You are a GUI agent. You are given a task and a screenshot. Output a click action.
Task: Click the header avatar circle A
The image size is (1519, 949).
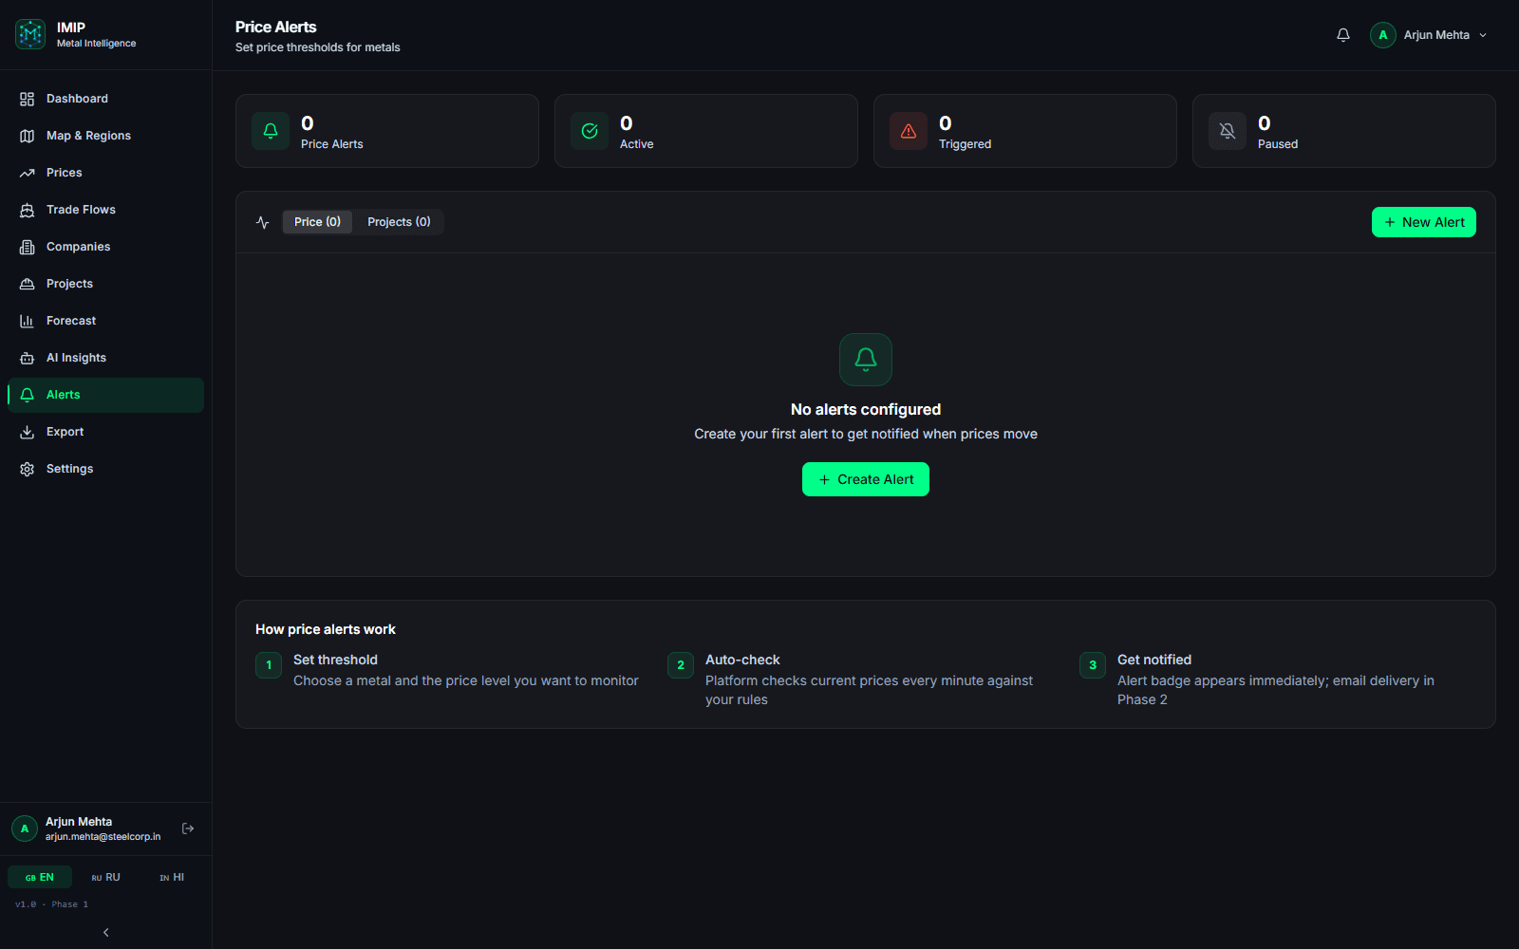click(1383, 35)
